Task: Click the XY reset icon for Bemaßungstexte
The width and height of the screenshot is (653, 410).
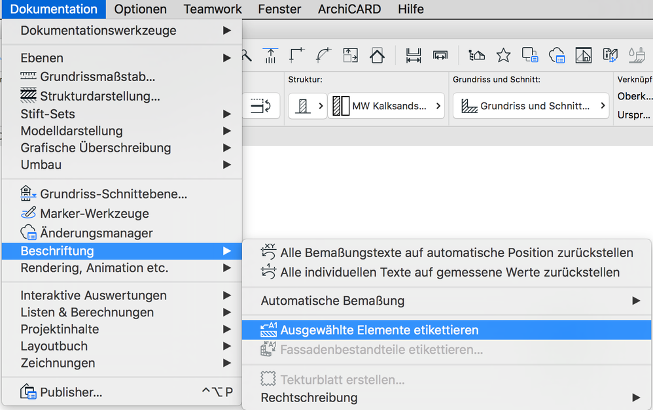Action: [269, 252]
